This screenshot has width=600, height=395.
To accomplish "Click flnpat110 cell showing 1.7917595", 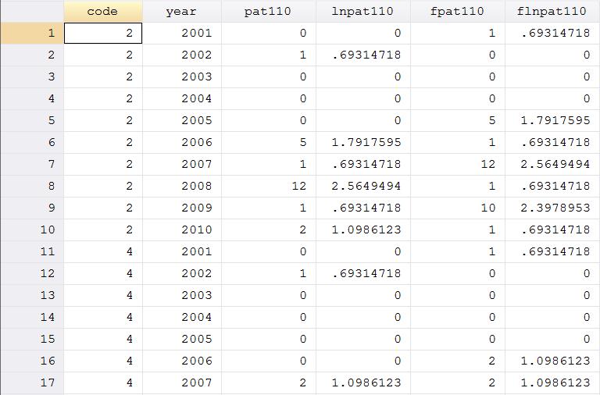I will click(x=552, y=121).
